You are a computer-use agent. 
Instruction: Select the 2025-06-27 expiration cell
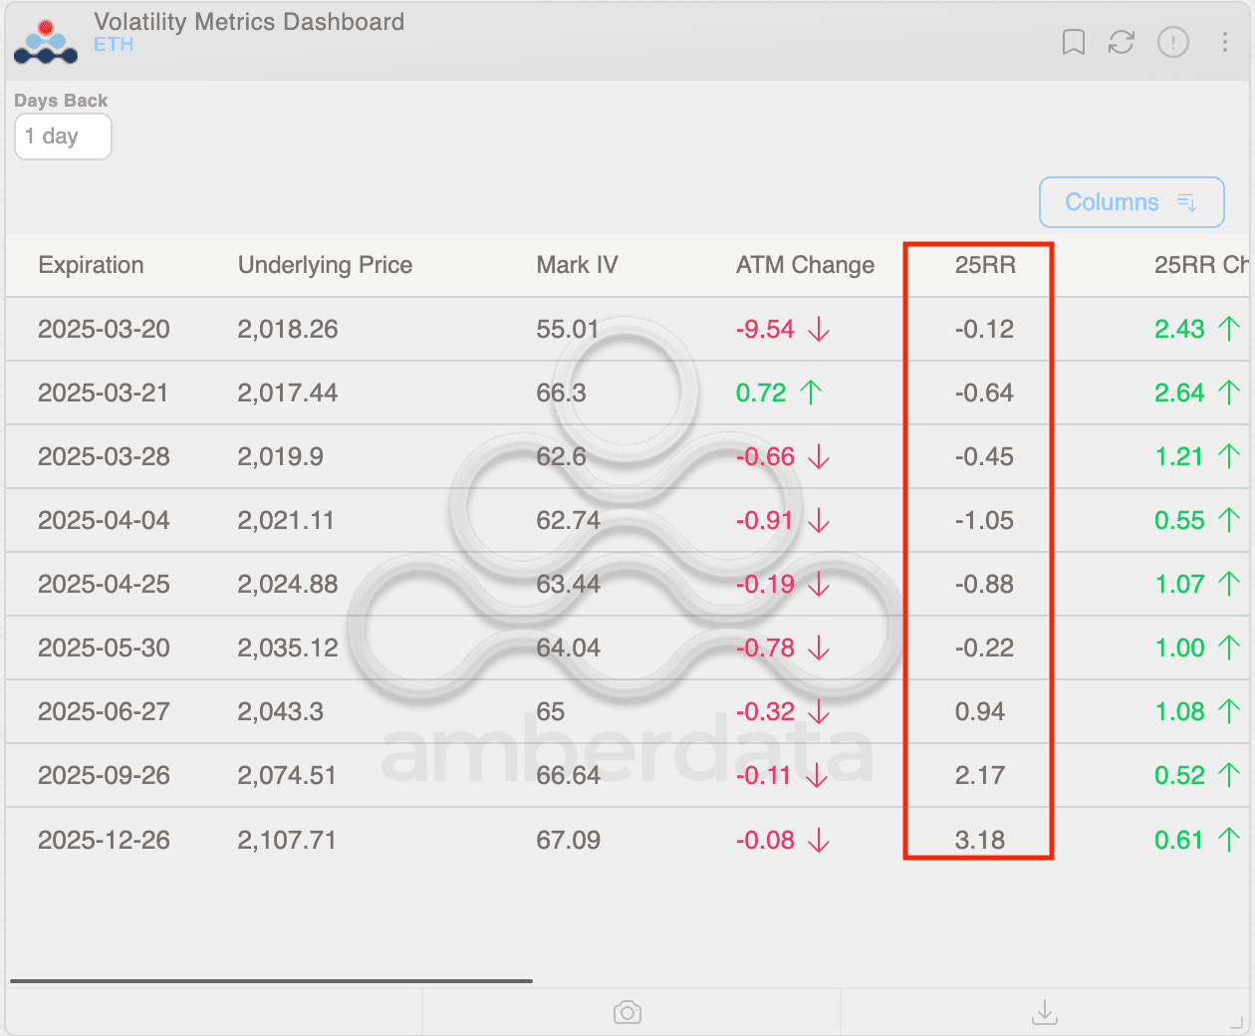click(104, 711)
